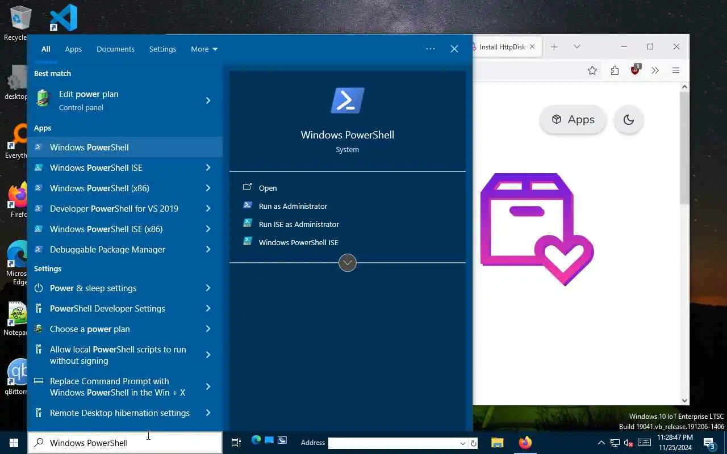The height and width of the screenshot is (454, 727).
Task: Switch to the Settings search tab
Action: click(x=162, y=49)
